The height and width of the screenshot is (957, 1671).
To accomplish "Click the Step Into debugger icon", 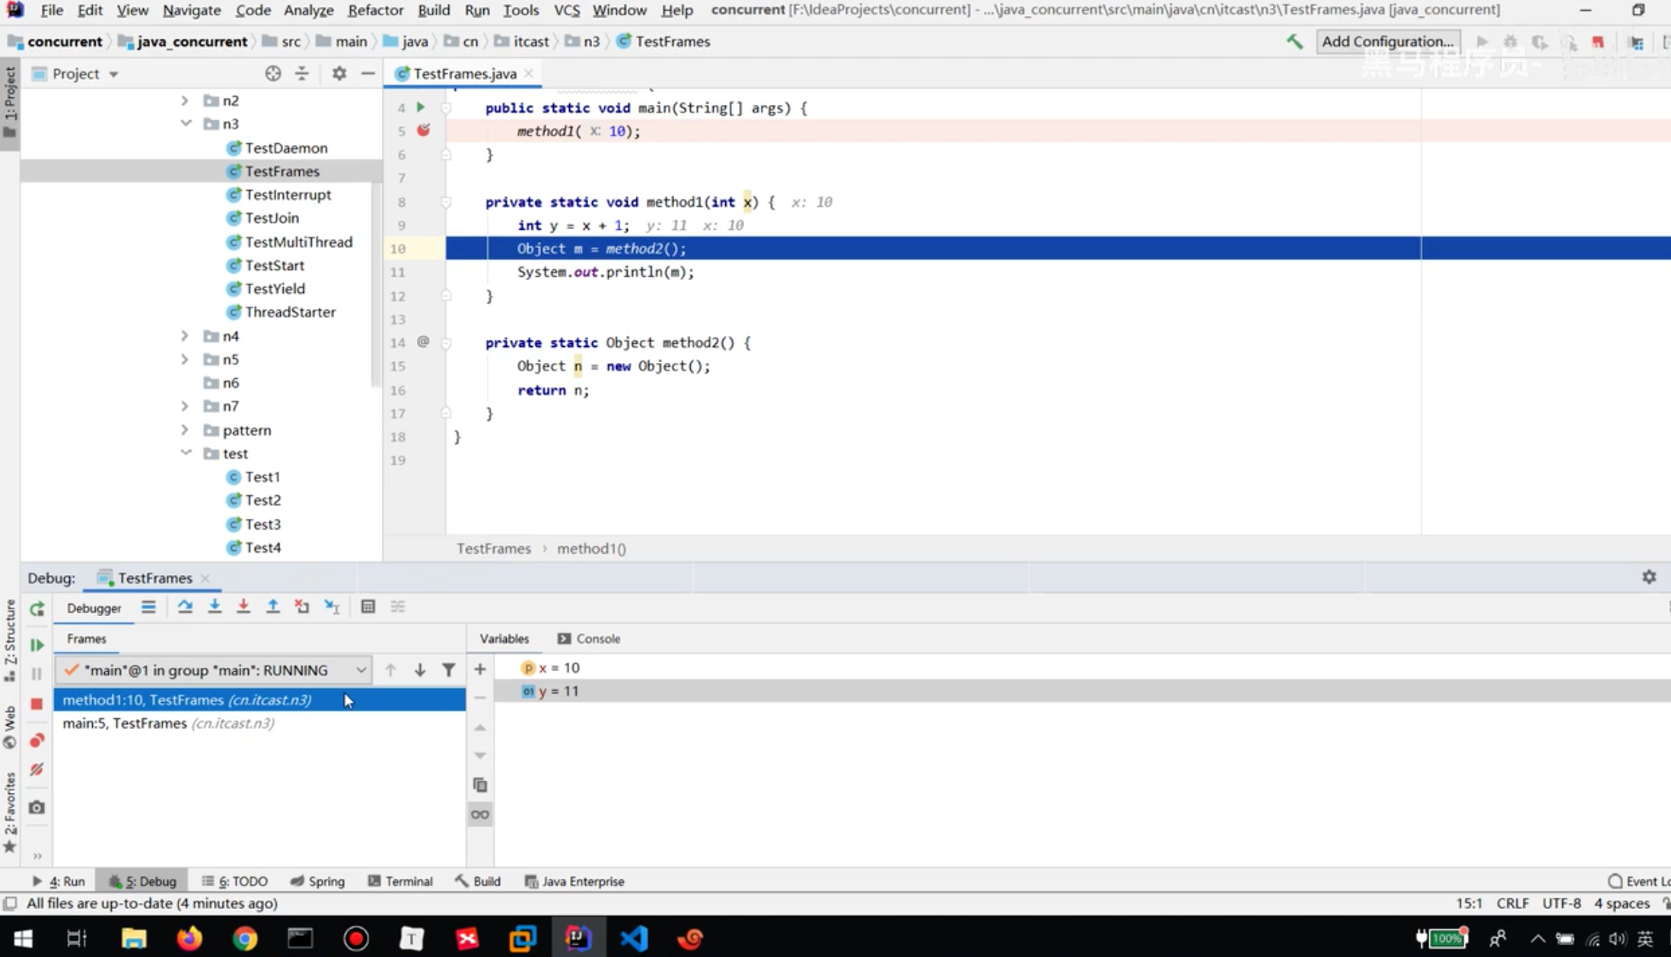I will [215, 606].
